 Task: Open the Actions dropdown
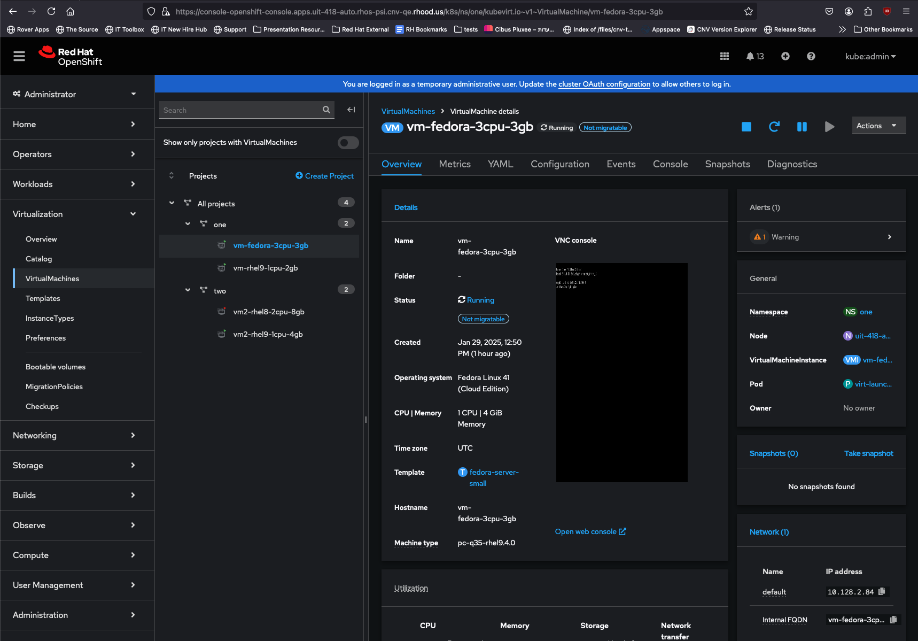[878, 126]
